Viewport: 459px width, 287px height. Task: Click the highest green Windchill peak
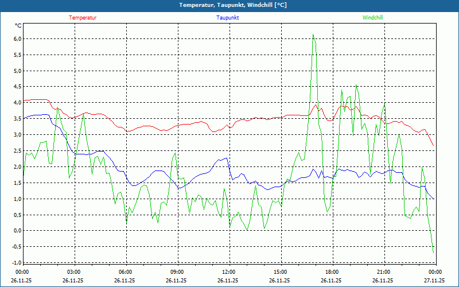(313, 35)
